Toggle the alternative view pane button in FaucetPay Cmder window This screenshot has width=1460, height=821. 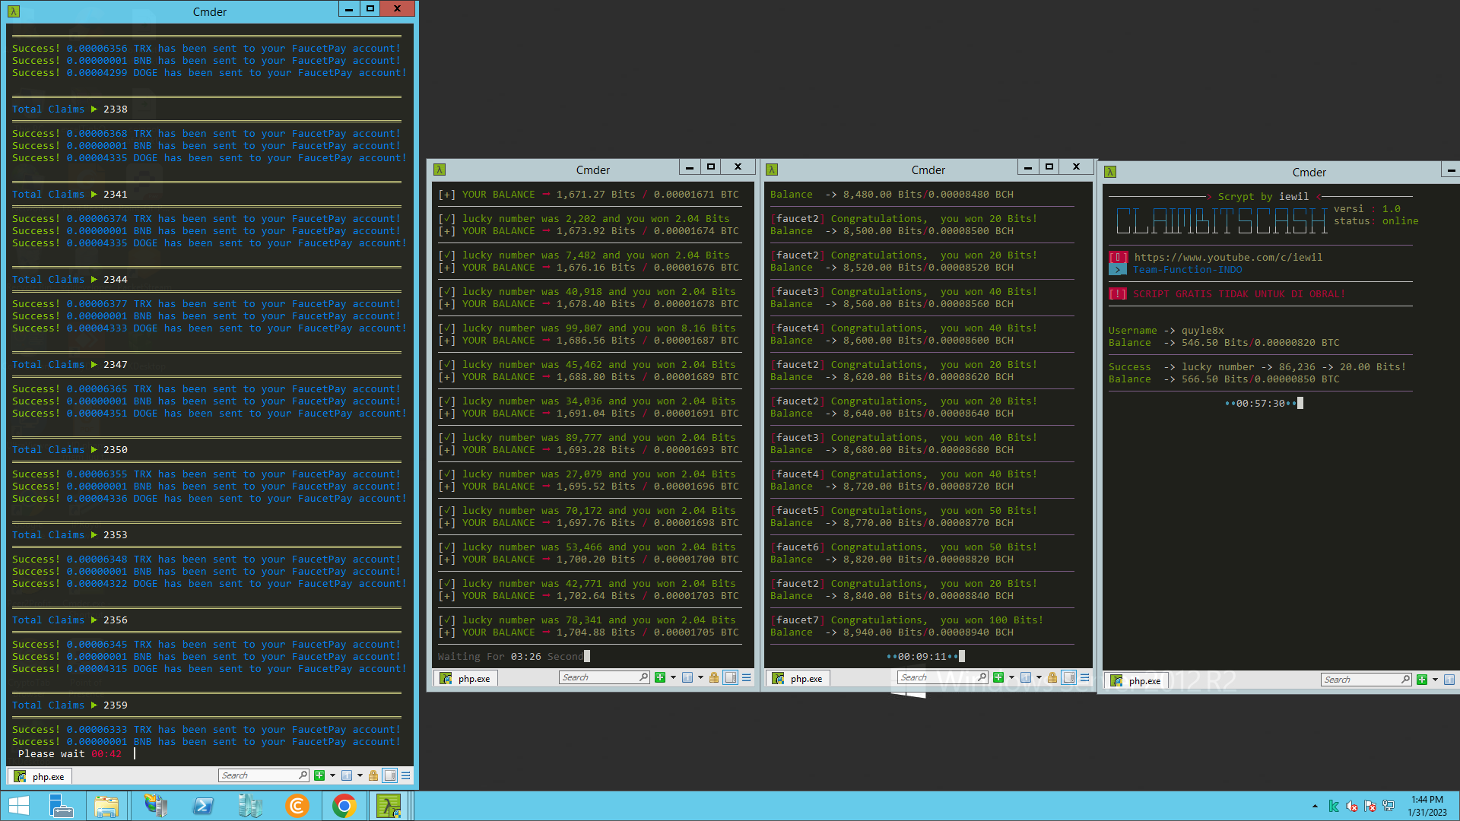(x=390, y=775)
